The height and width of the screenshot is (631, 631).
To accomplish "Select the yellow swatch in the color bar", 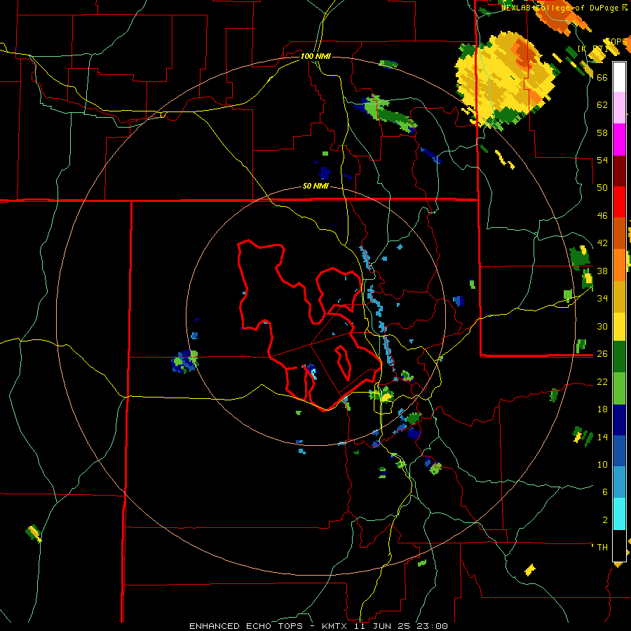I will (x=619, y=327).
